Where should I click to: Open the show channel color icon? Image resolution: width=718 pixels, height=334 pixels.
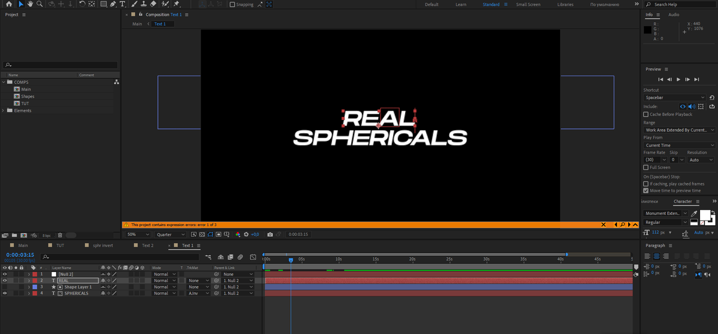tap(238, 234)
